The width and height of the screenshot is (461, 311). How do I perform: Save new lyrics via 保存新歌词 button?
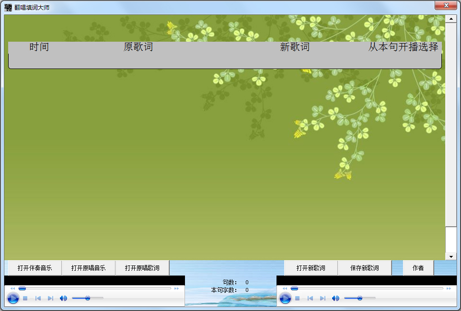click(x=365, y=268)
